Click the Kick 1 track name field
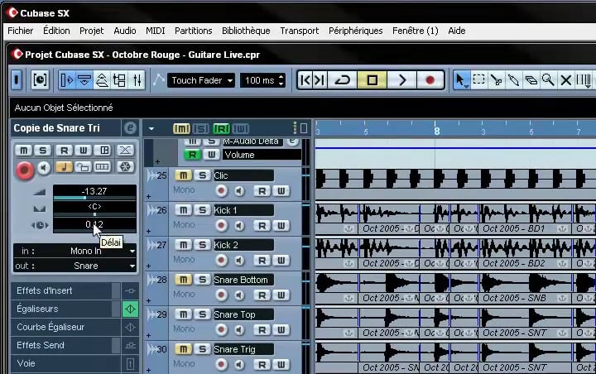596x374 pixels. coord(243,210)
